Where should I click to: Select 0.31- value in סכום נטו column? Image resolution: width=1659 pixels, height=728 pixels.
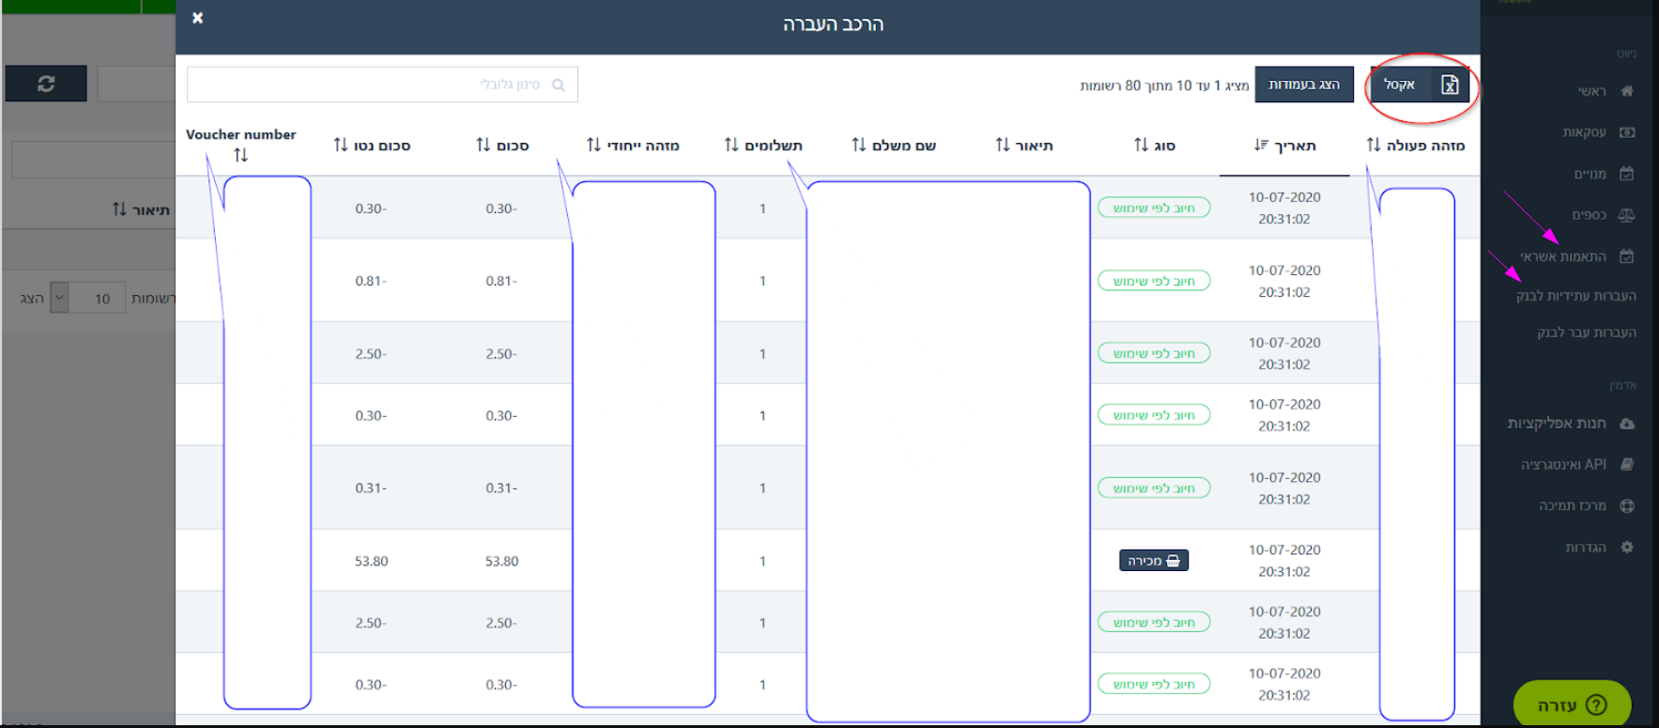click(372, 488)
